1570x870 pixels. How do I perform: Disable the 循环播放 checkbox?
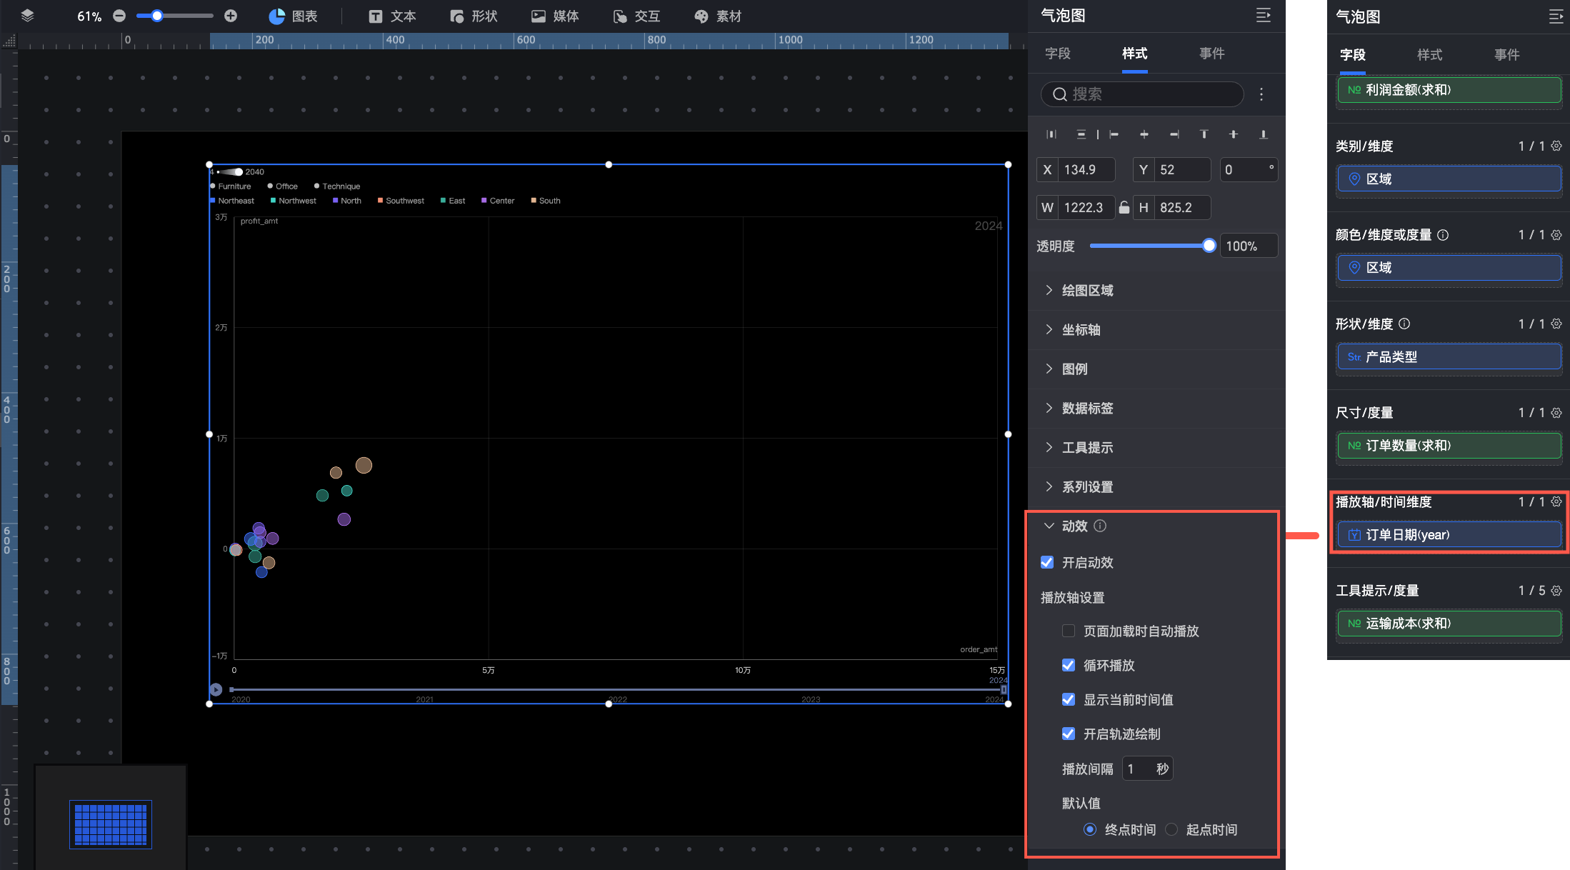pos(1069,666)
